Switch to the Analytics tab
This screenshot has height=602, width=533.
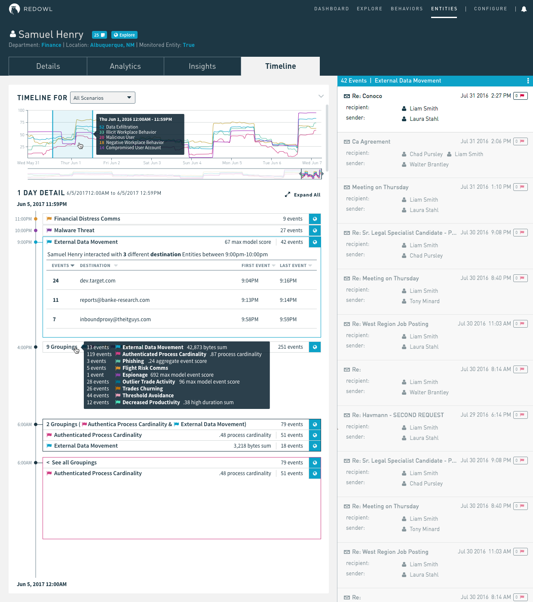tap(125, 66)
